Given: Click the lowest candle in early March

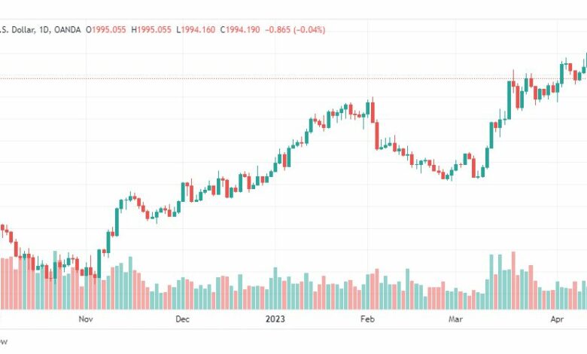Looking at the screenshot, I should pyautogui.click(x=446, y=176).
